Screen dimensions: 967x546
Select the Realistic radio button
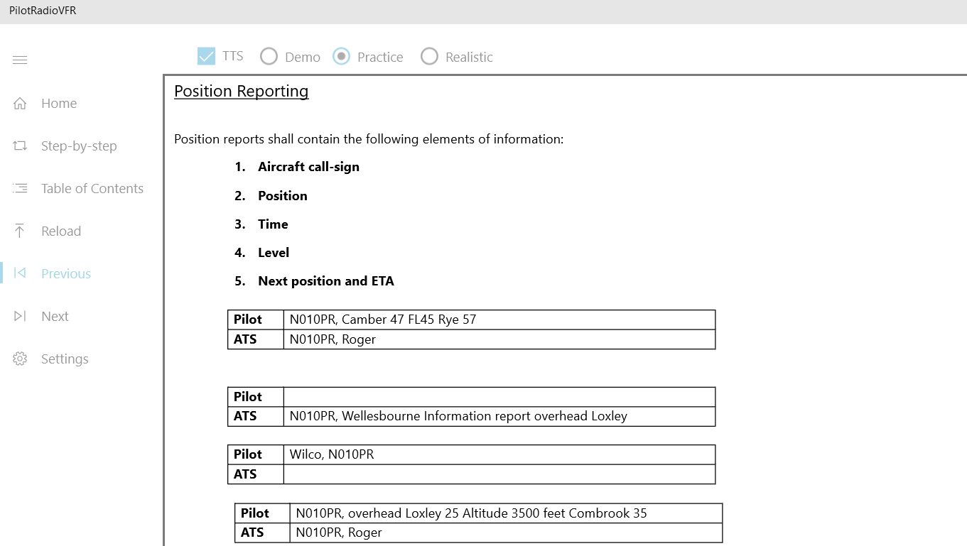[x=429, y=56]
